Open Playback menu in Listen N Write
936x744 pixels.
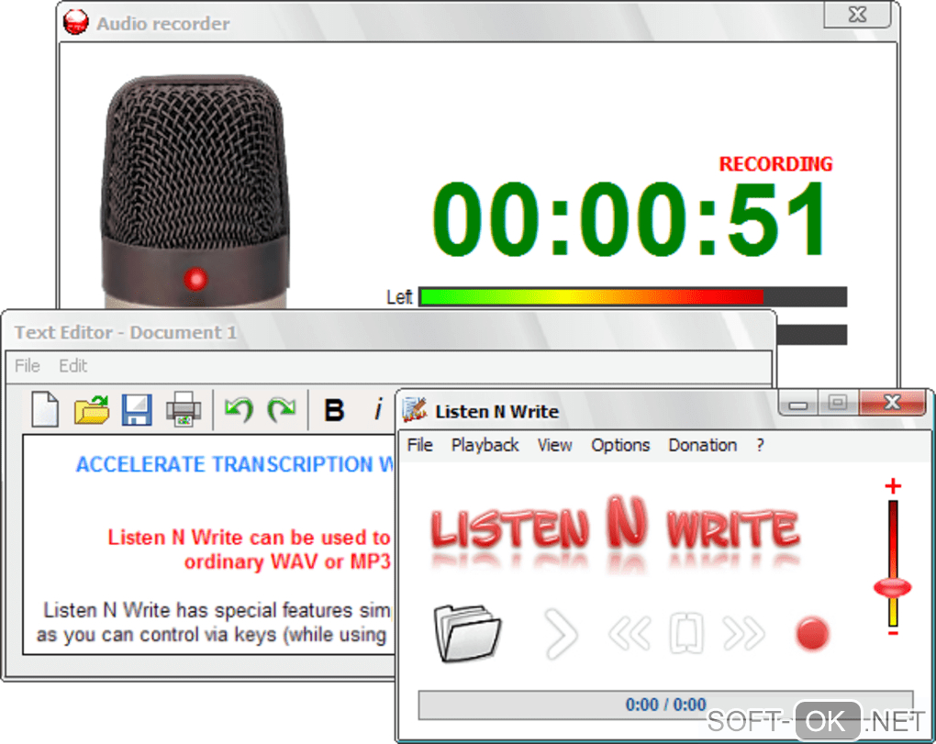click(x=485, y=445)
